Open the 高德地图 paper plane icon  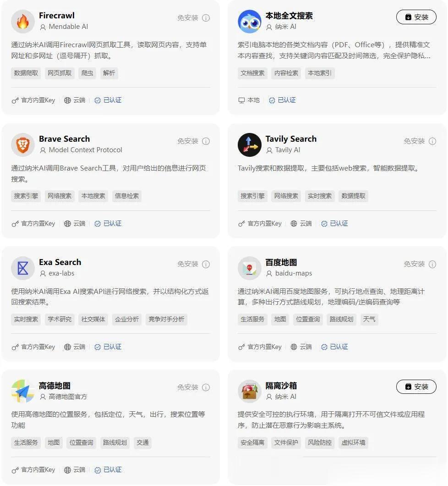[22, 391]
